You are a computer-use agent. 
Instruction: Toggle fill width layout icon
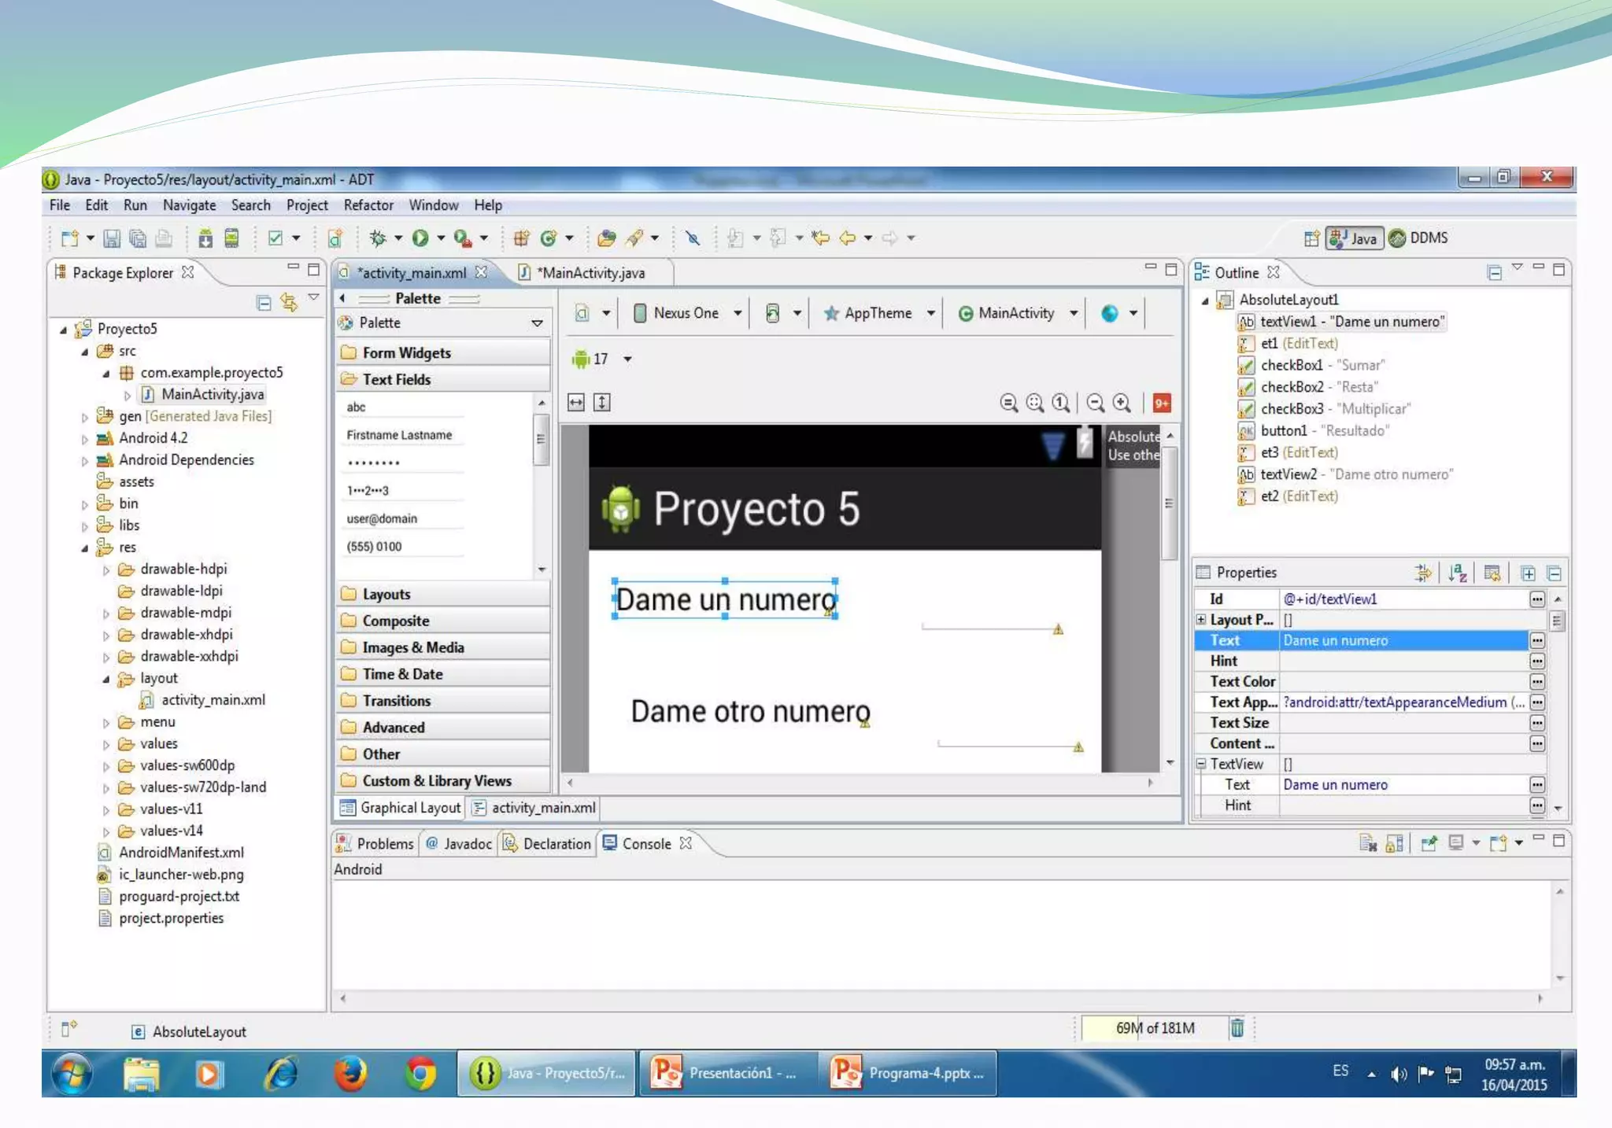click(576, 404)
